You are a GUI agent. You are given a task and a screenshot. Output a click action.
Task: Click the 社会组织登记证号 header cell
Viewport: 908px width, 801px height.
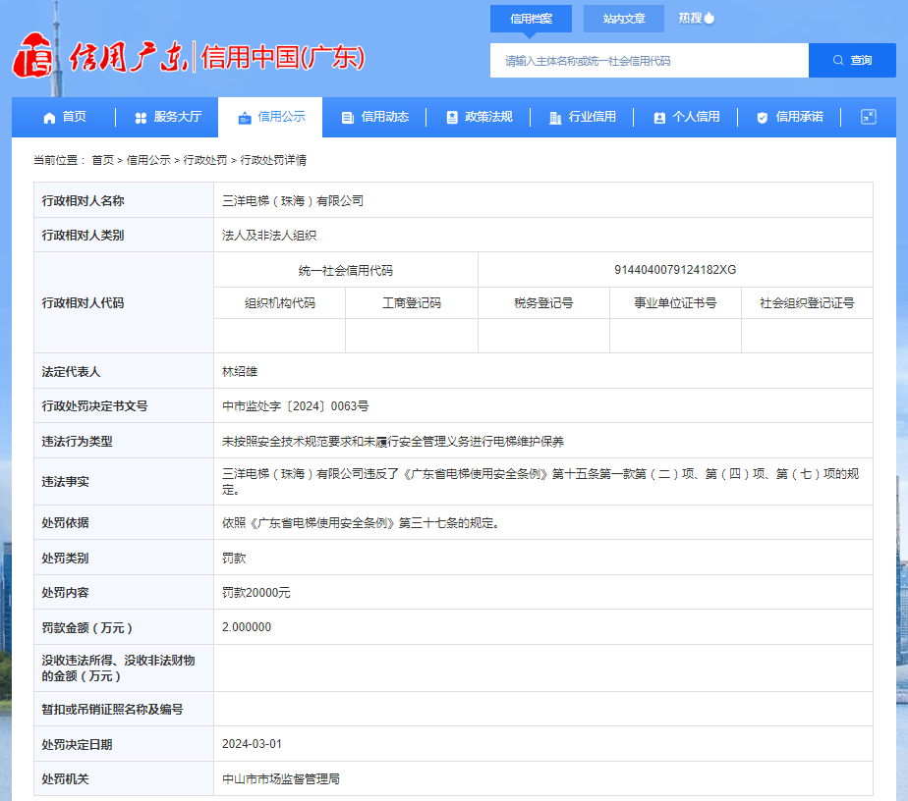coord(807,303)
